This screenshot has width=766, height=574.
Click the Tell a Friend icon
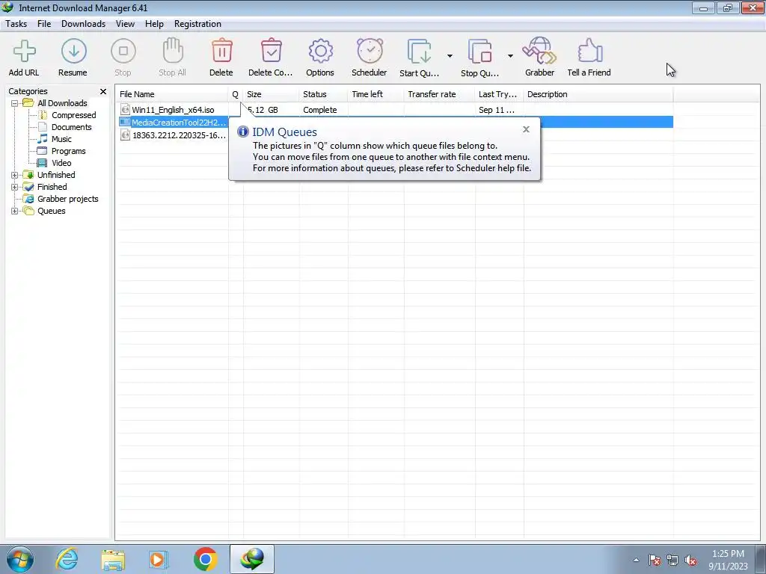click(x=589, y=51)
